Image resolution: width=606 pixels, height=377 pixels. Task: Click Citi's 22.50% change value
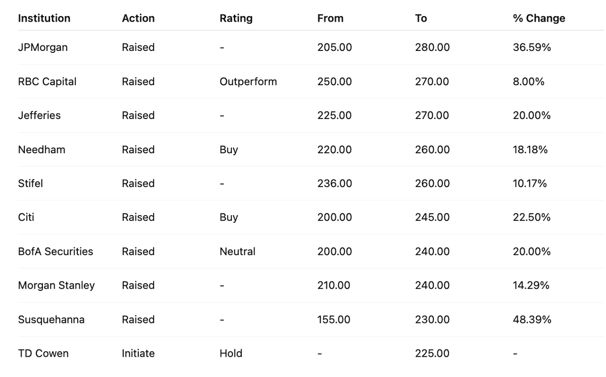point(531,217)
